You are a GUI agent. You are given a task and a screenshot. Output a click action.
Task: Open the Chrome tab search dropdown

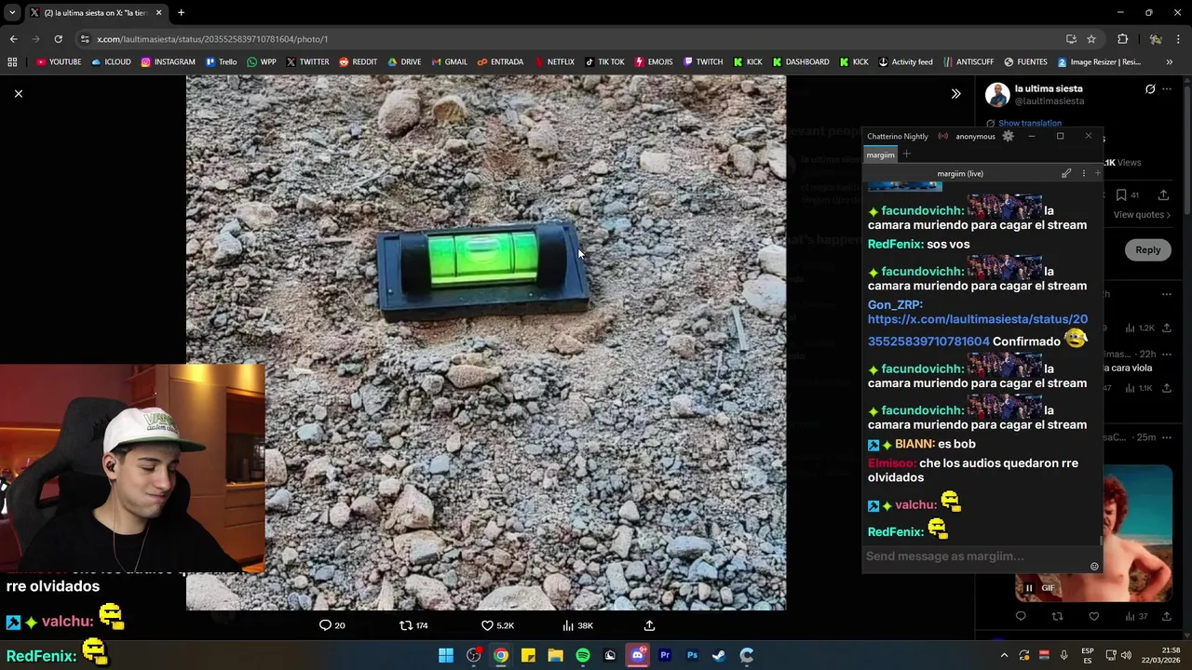point(12,12)
